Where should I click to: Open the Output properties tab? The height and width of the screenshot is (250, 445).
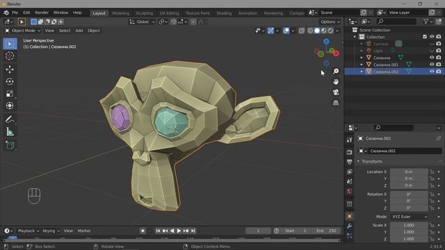pos(349,162)
